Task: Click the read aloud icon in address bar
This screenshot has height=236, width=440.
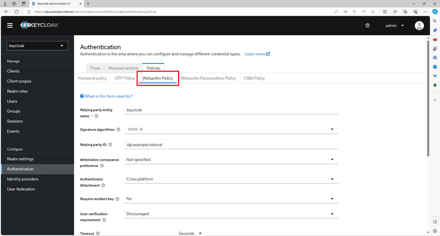Action: tap(364, 12)
